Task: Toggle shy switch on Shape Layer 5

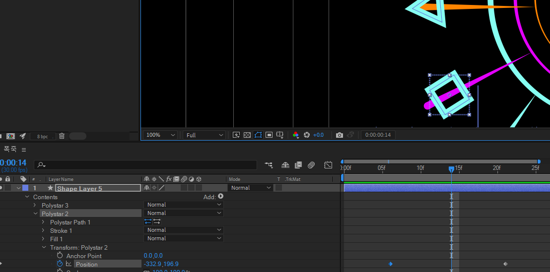Action: (x=146, y=188)
